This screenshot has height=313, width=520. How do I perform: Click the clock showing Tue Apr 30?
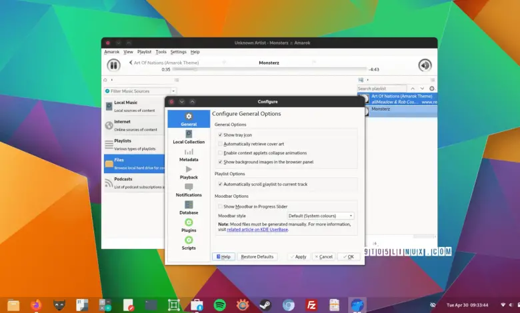click(467, 305)
